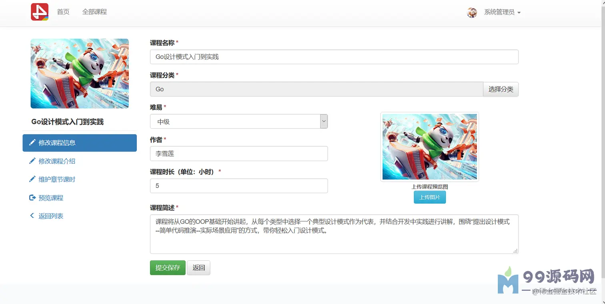The image size is (605, 304).
Task: Click the 返回 button beside 提交保存
Action: [x=198, y=268]
